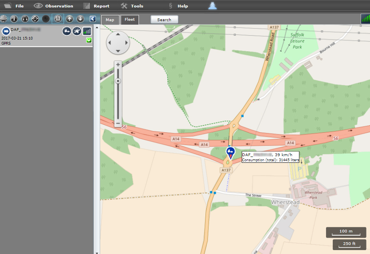Click the crosshair center-on-vehicle icon

click(35, 19)
